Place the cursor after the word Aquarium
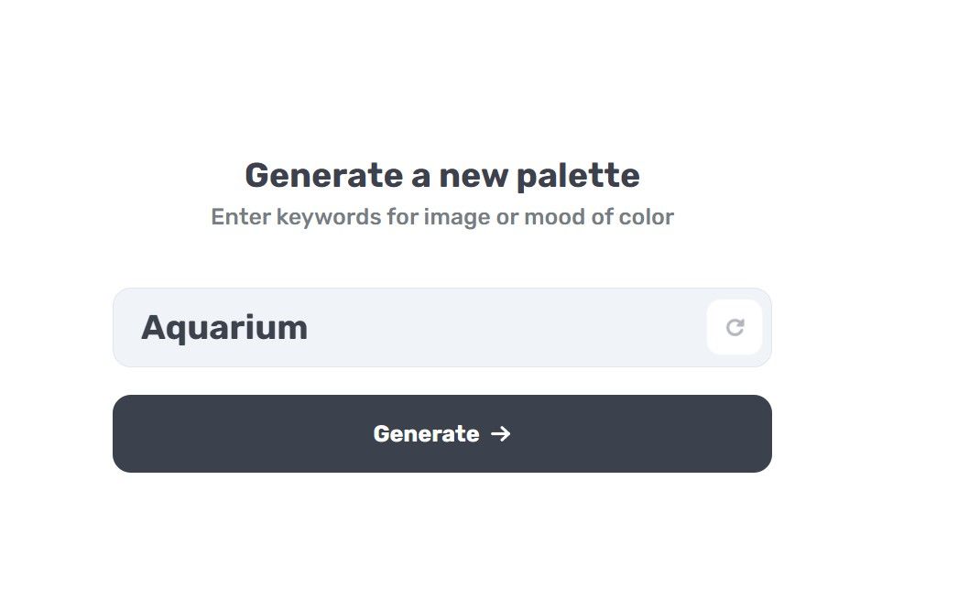Screen dimensions: 980x611 [311, 327]
